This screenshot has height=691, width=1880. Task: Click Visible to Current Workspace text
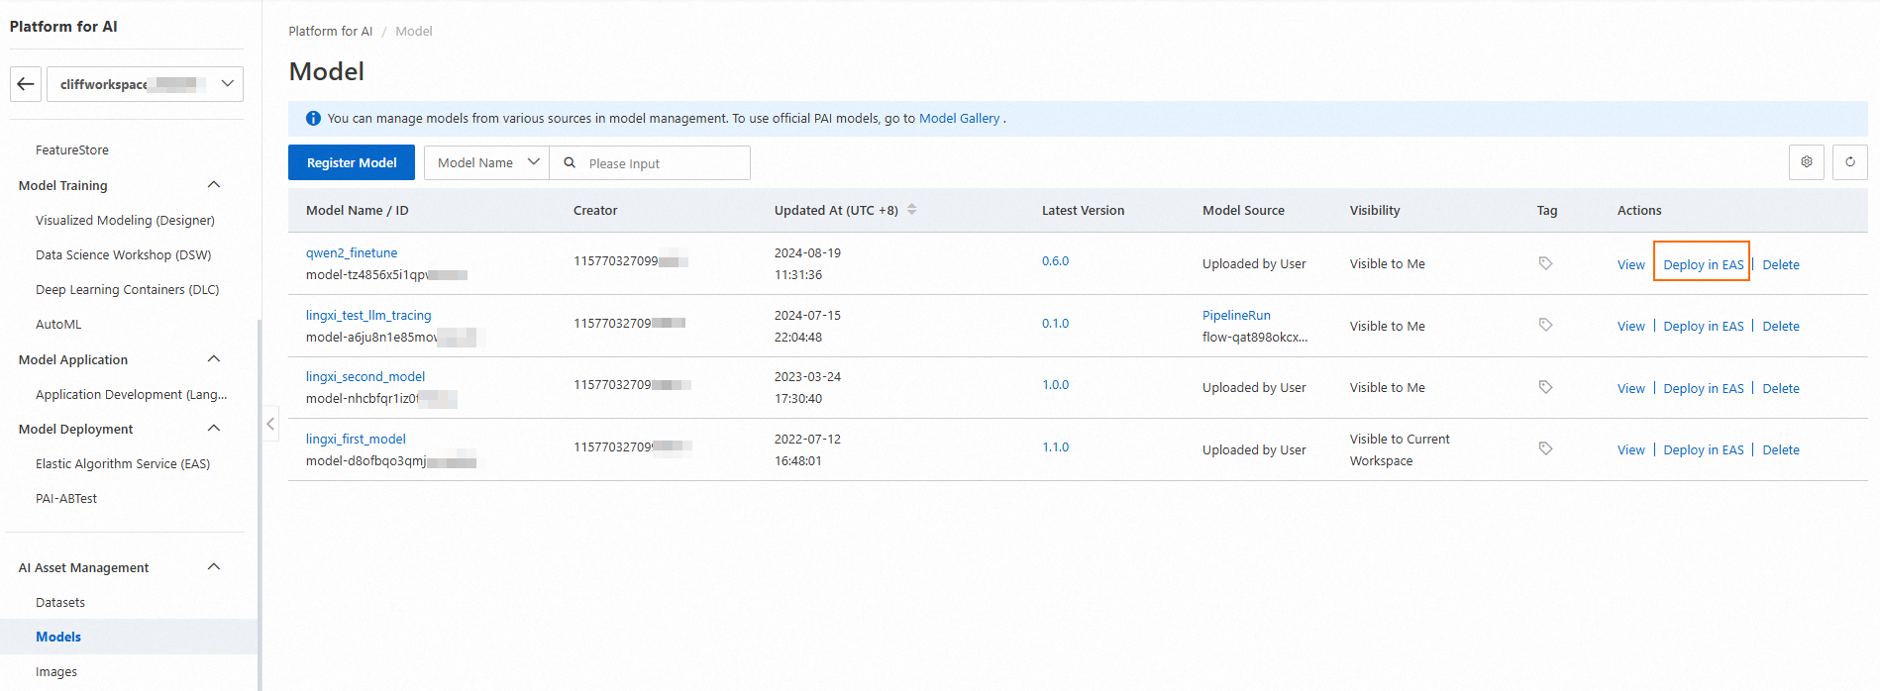tap(1399, 449)
